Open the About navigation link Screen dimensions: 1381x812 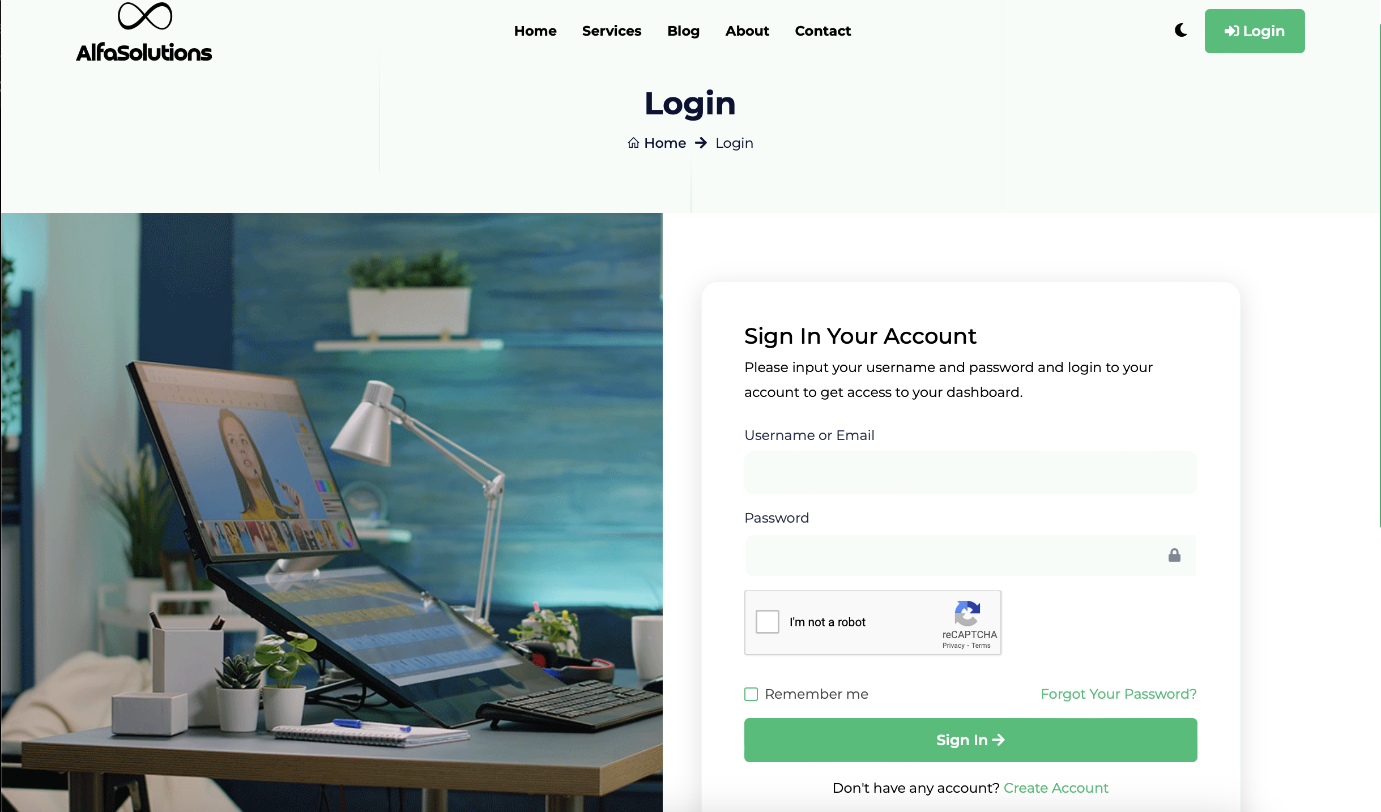click(747, 31)
